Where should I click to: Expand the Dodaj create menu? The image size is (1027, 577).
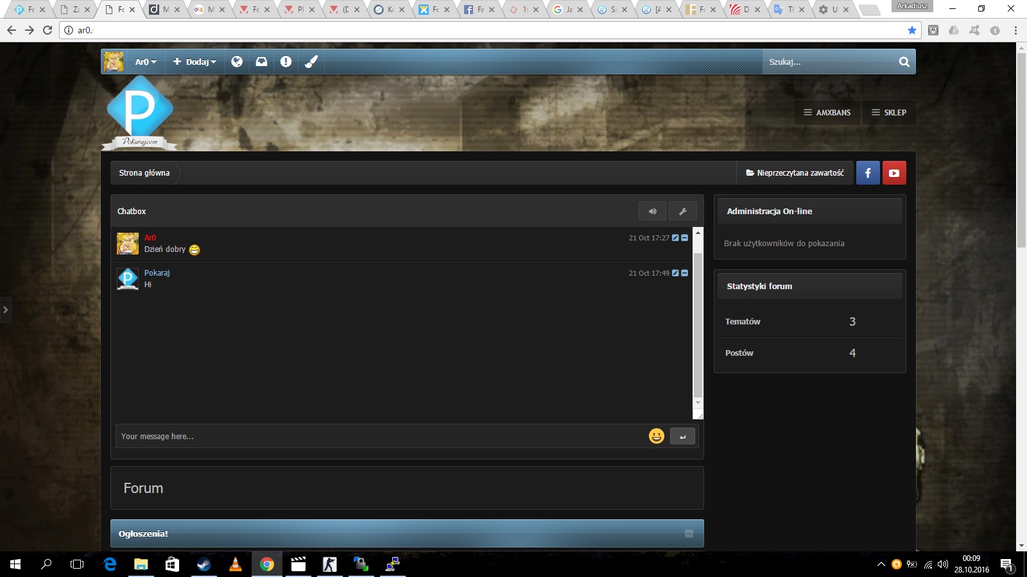[x=195, y=62]
